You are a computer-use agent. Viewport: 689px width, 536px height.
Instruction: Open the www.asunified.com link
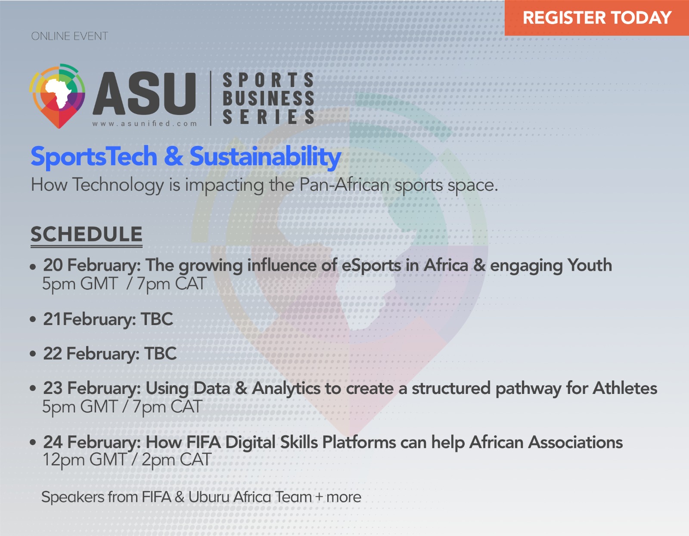(x=145, y=124)
